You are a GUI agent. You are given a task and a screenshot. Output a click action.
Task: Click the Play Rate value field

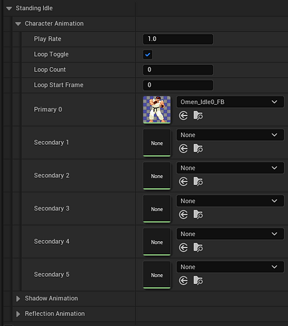(178, 39)
